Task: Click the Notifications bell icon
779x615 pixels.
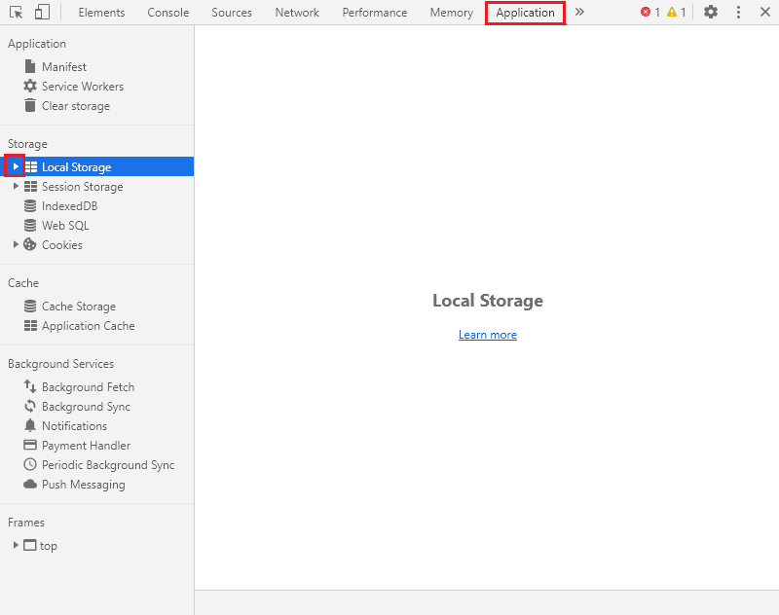Action: tap(30, 426)
